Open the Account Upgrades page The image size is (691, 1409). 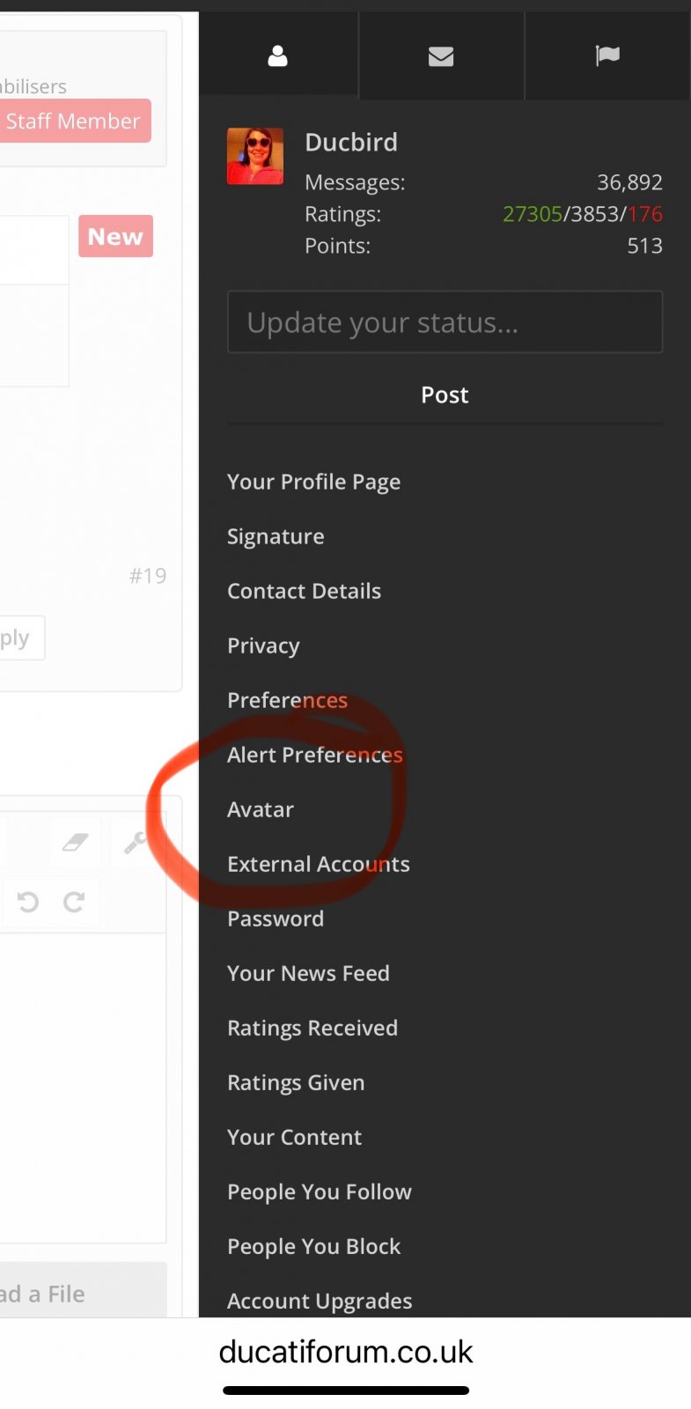pyautogui.click(x=320, y=1301)
